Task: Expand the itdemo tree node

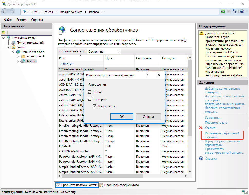Action: 18,61
